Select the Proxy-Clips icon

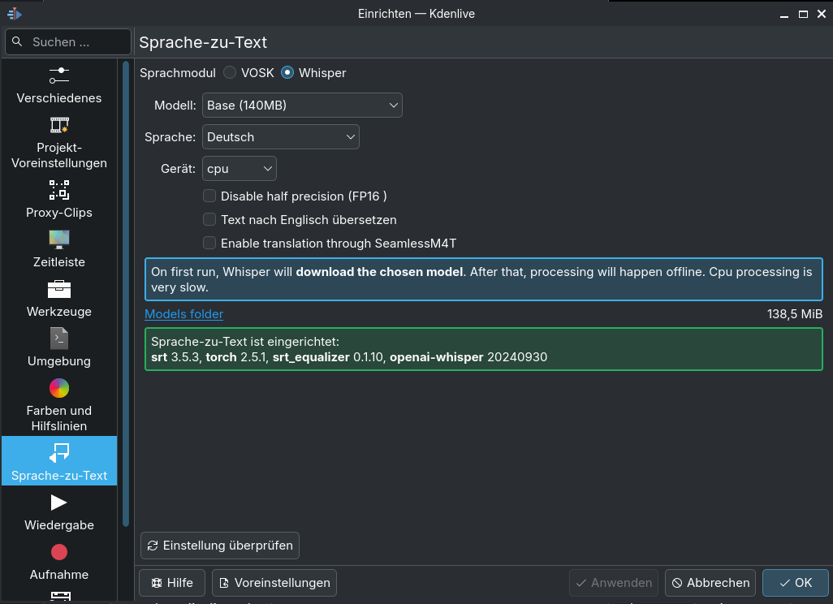pos(59,190)
